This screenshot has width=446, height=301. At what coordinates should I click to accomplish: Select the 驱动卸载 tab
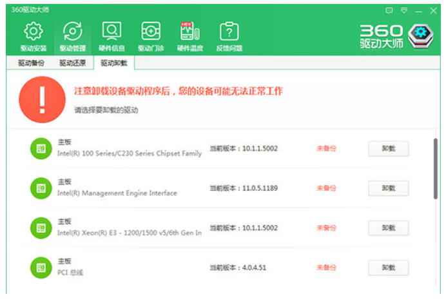tap(114, 63)
